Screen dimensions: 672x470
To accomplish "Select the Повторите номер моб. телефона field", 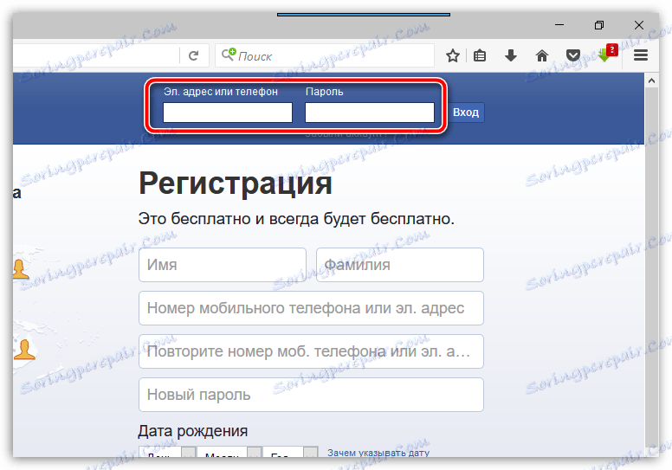I will (x=311, y=351).
